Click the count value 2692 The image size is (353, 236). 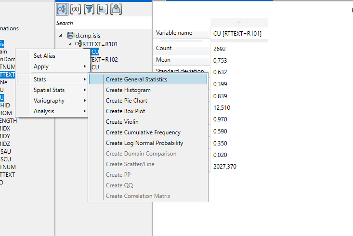[220, 49]
